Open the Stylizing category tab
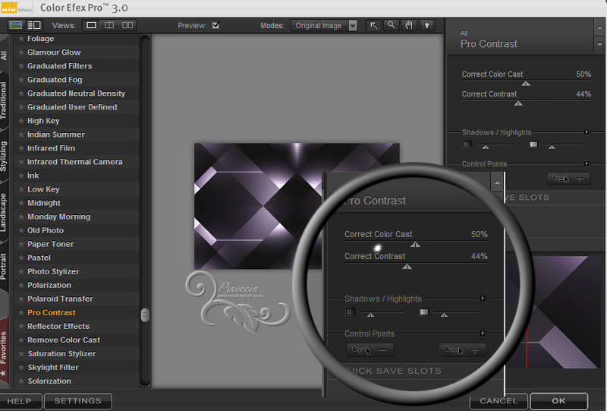 tap(4, 156)
